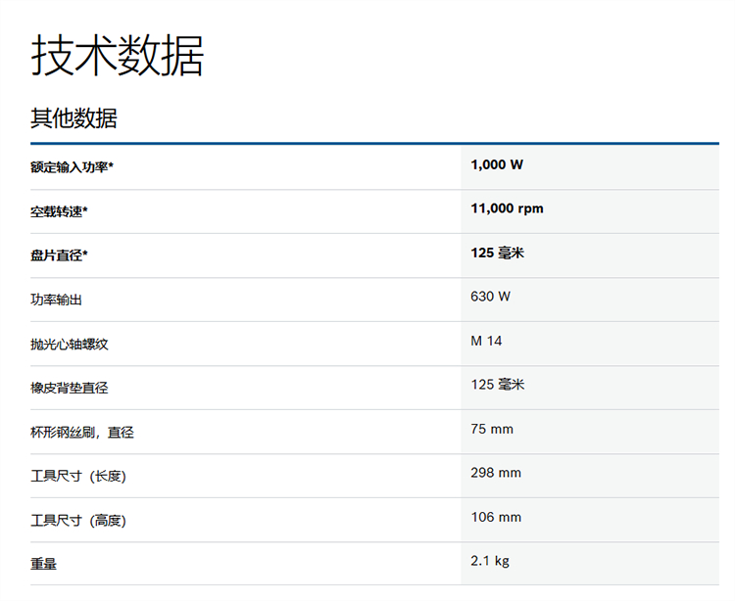Click the 额定输入功率* row label
This screenshot has height=601, width=735.
(72, 167)
